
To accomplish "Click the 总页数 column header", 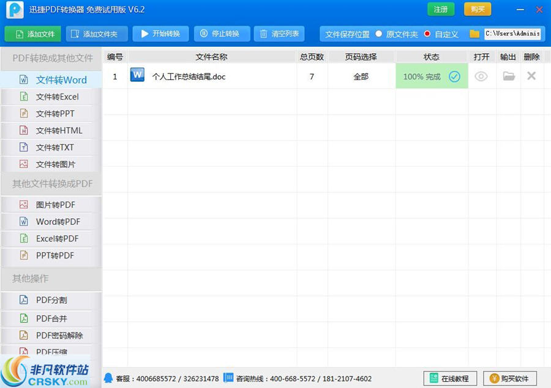I will (312, 57).
